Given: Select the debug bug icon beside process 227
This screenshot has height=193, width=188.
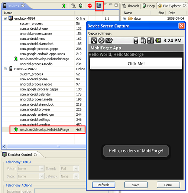Looking at the screenshot, I should coord(16,59).
